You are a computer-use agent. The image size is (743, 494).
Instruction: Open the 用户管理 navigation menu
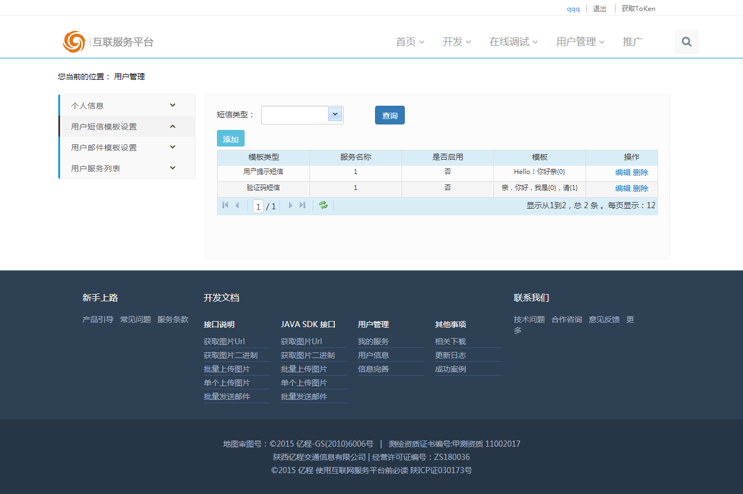[x=580, y=42]
